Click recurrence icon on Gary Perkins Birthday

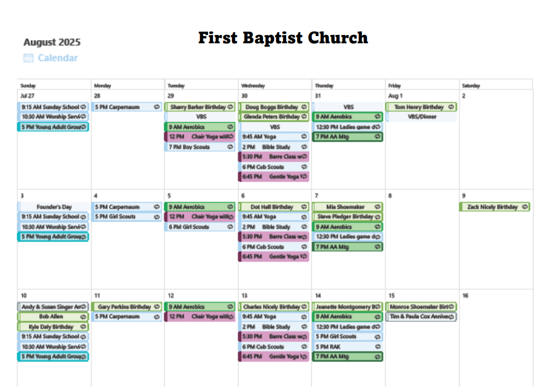(157, 306)
